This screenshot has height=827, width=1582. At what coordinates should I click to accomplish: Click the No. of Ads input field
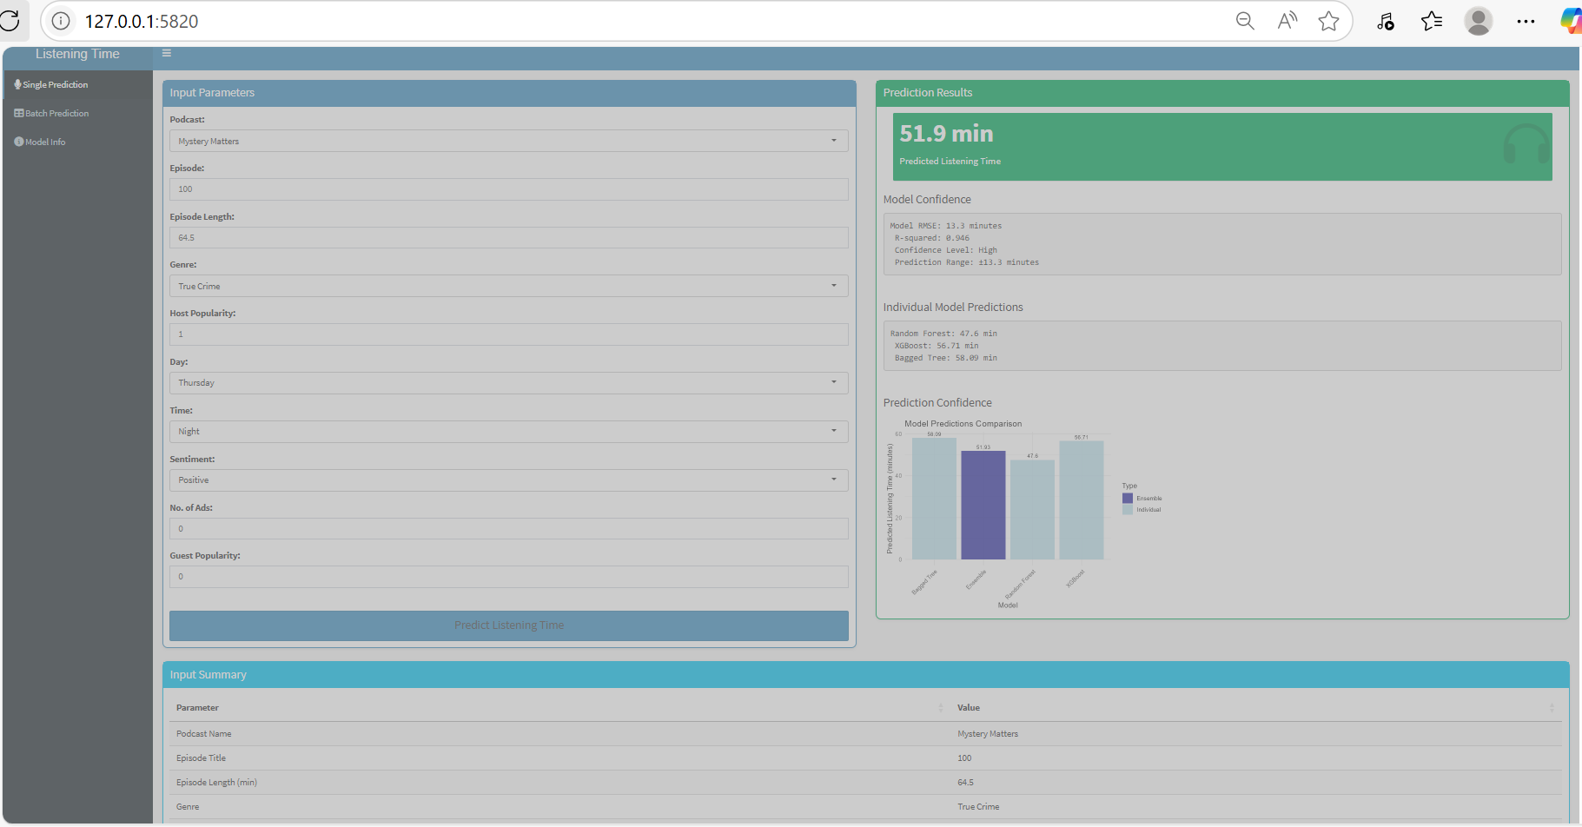tap(508, 528)
